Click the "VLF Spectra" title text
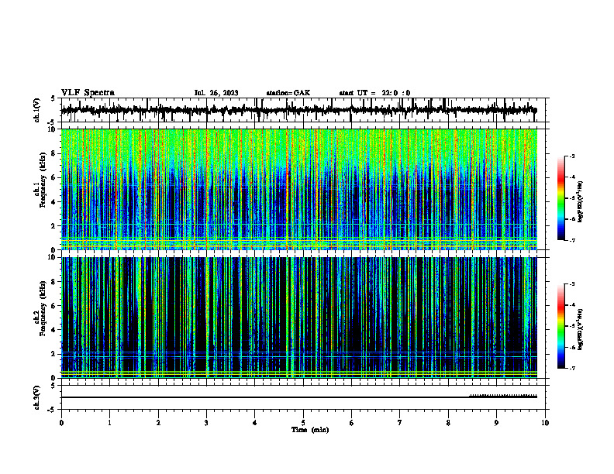Screen dimensions: 614x474 (88, 93)
